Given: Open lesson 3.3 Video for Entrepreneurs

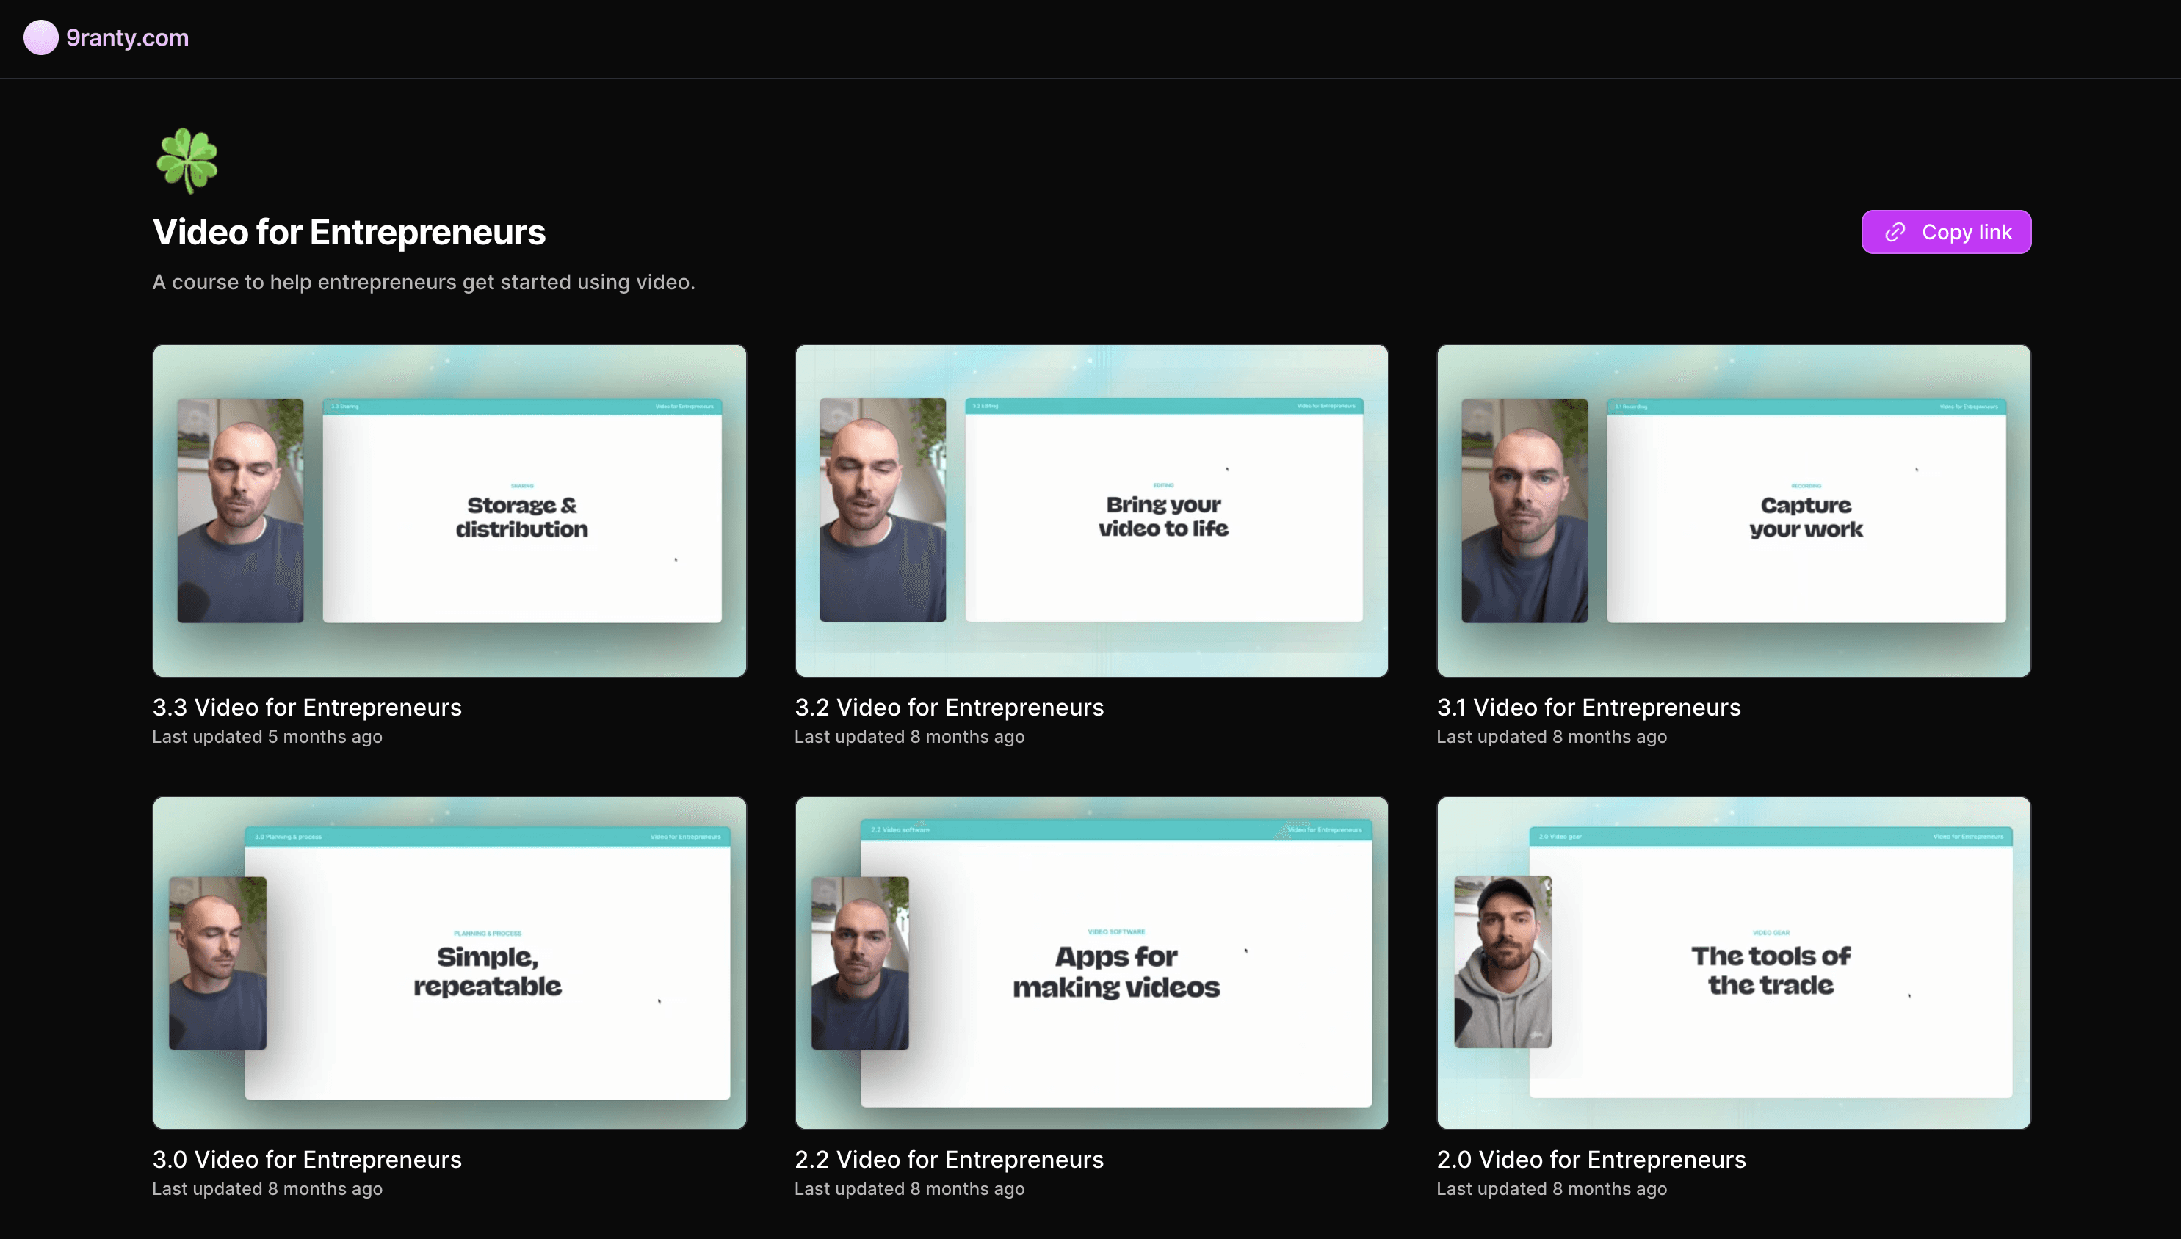Looking at the screenshot, I should pos(307,706).
